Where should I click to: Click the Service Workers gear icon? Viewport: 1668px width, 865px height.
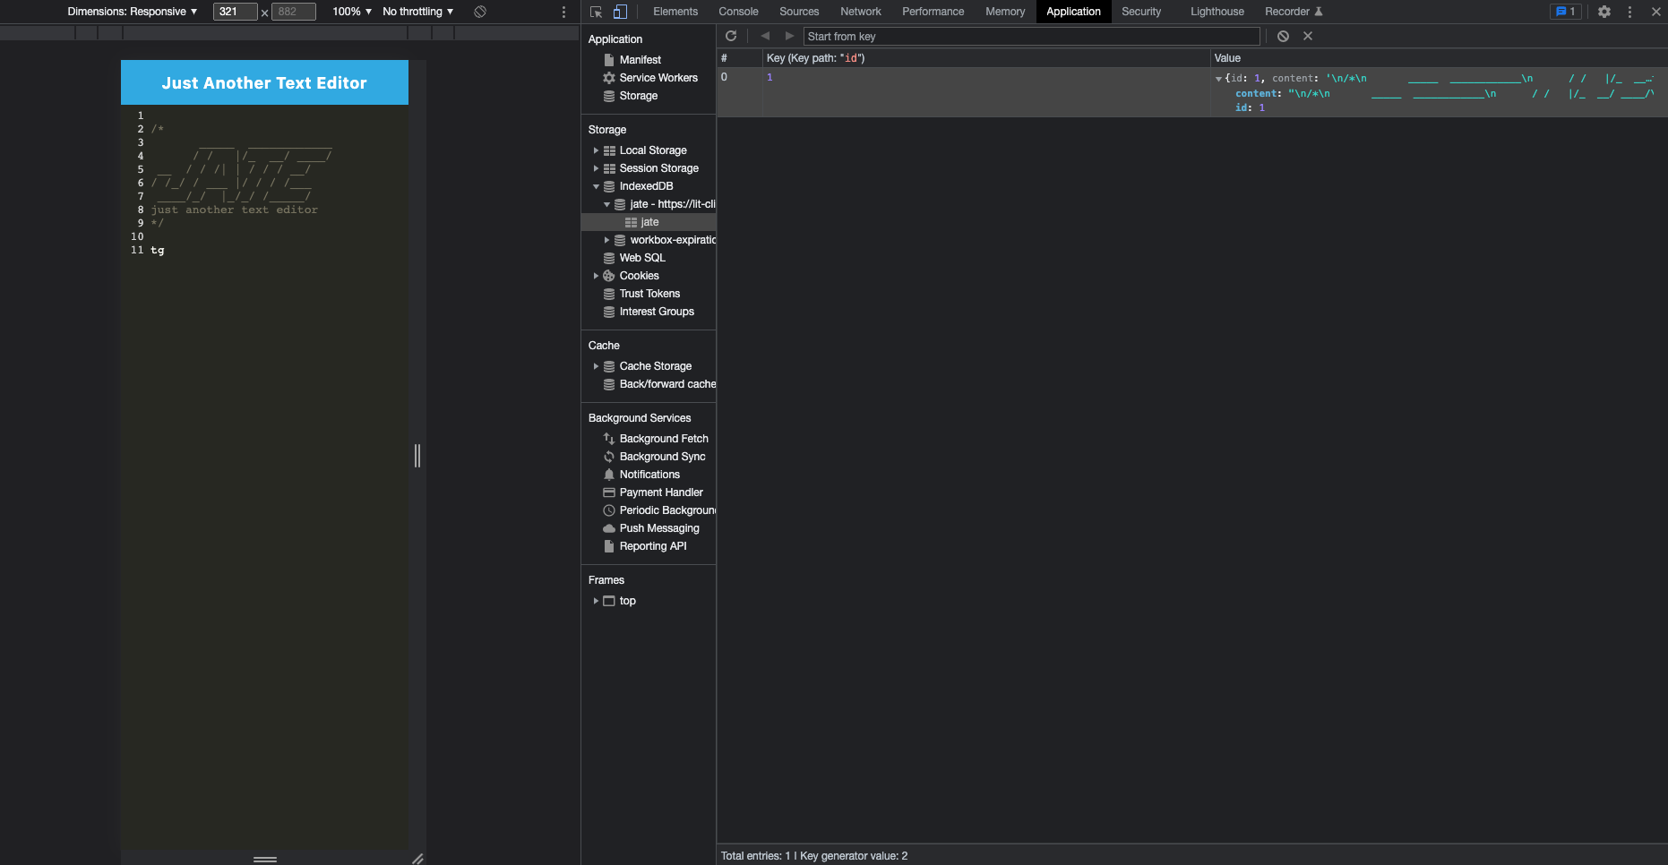pos(609,78)
